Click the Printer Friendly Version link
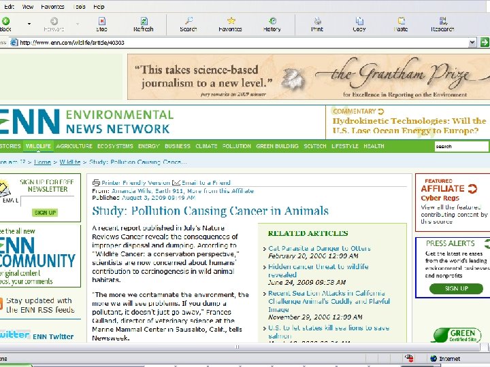The height and width of the screenshot is (367, 490). pos(135,183)
